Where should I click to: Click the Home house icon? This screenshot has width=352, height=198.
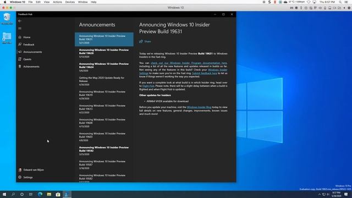coord(20,37)
